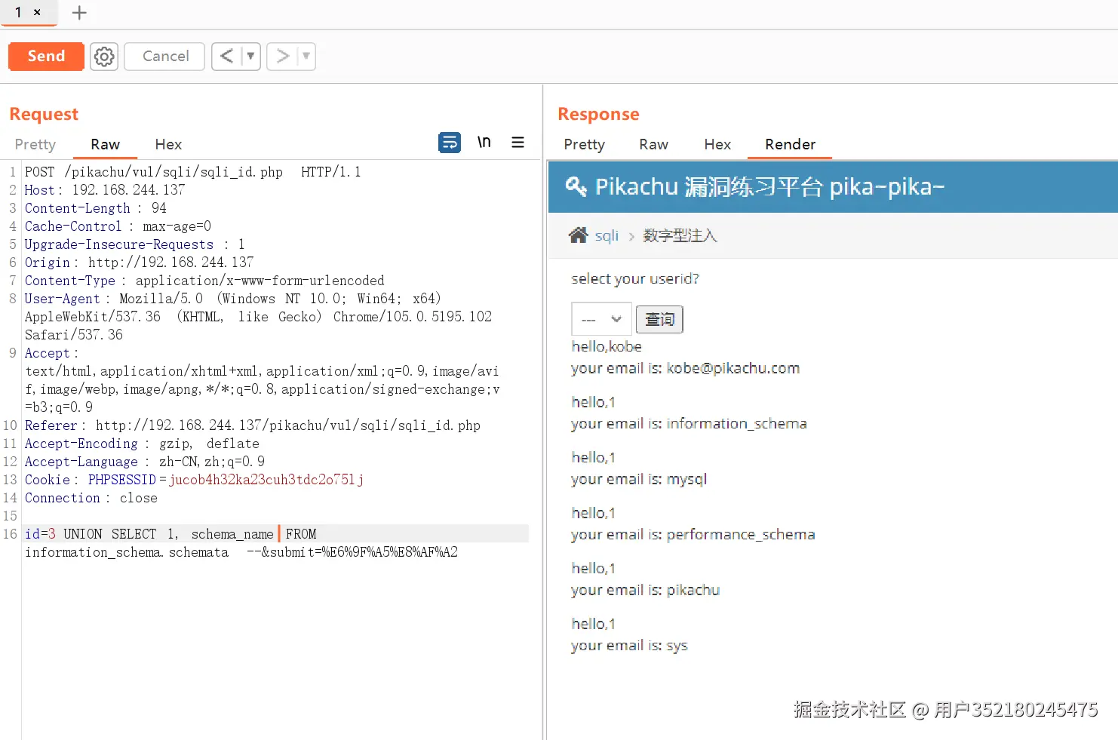Screen dimensions: 1118x740
Task: Click the Accept-Language header line
Action: coord(145,462)
